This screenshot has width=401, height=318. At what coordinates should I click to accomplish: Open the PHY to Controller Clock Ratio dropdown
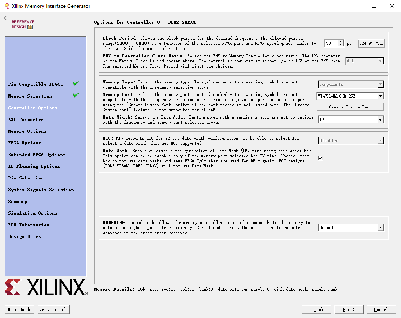click(365, 61)
